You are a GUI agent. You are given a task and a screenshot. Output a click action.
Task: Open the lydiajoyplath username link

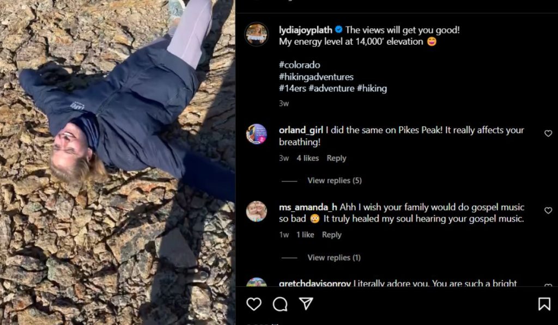pyautogui.click(x=305, y=30)
